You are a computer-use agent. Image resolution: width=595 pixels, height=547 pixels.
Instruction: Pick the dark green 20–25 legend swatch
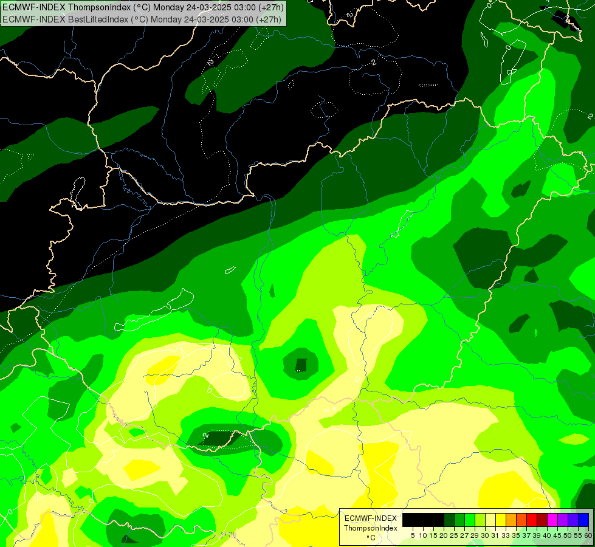[x=449, y=520]
